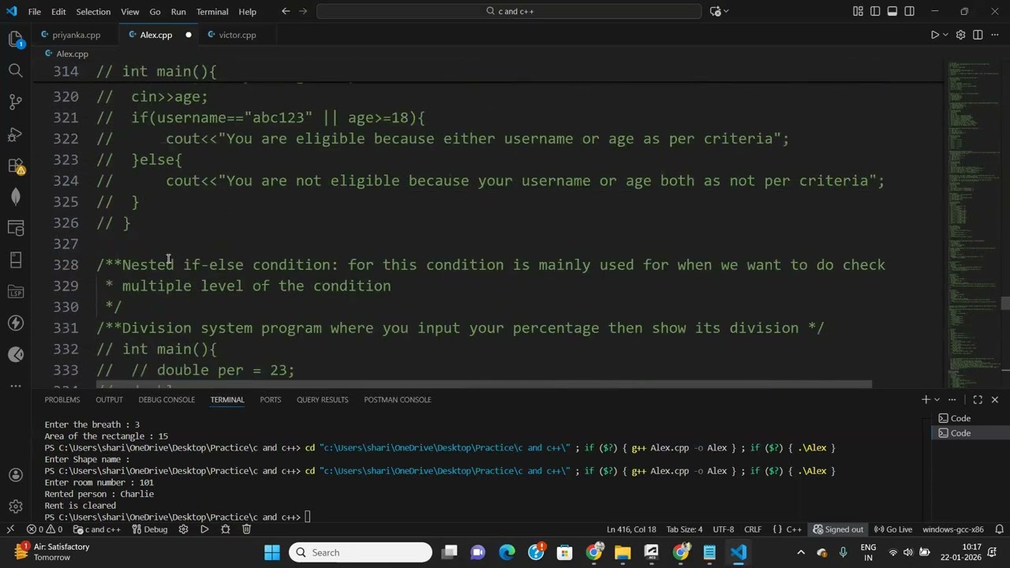Click the c and c++ folder status item
The height and width of the screenshot is (568, 1010).
[97, 529]
